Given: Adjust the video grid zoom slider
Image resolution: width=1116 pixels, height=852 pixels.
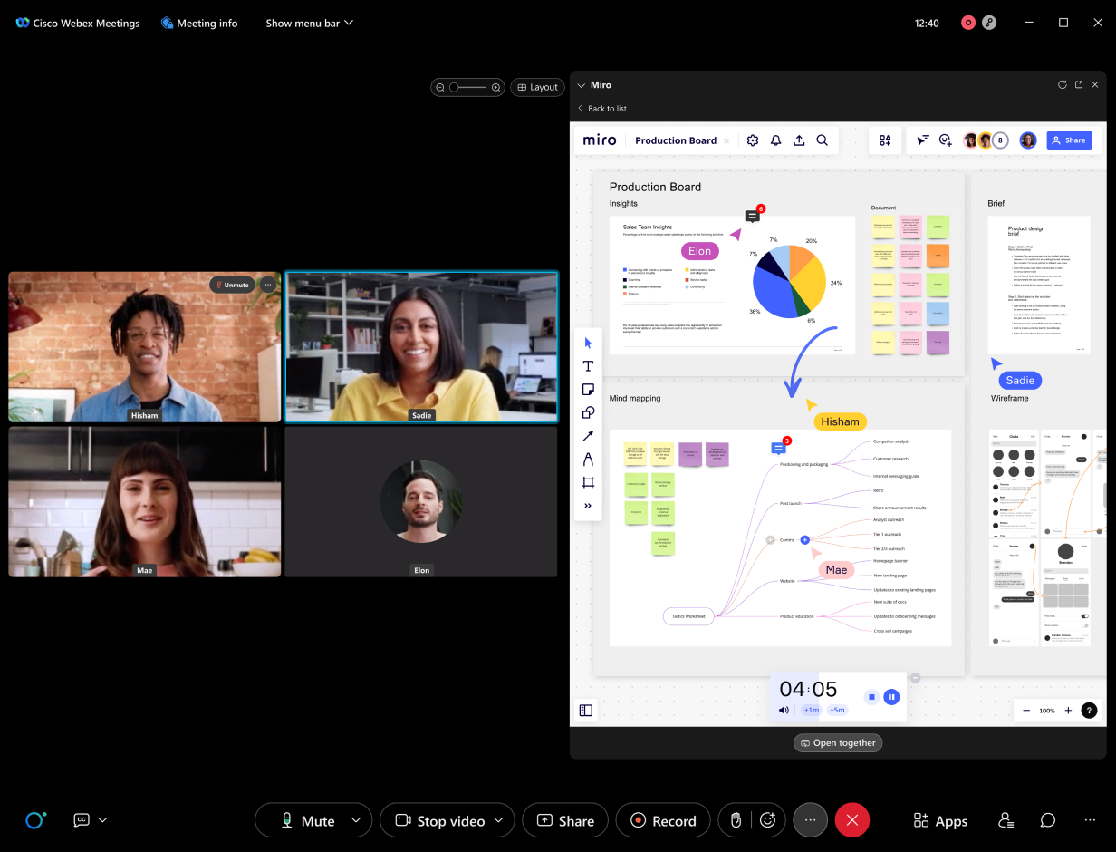Looking at the screenshot, I should tap(468, 87).
